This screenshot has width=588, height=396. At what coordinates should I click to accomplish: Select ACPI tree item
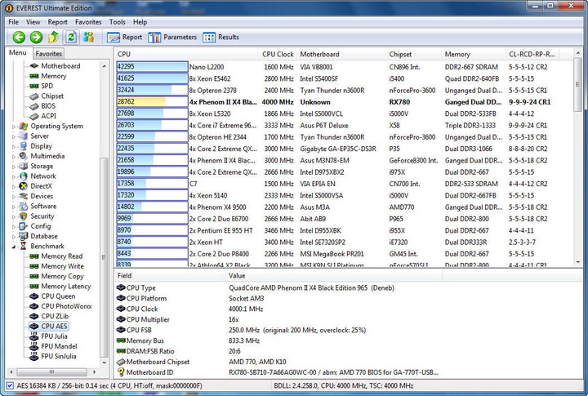pyautogui.click(x=48, y=116)
